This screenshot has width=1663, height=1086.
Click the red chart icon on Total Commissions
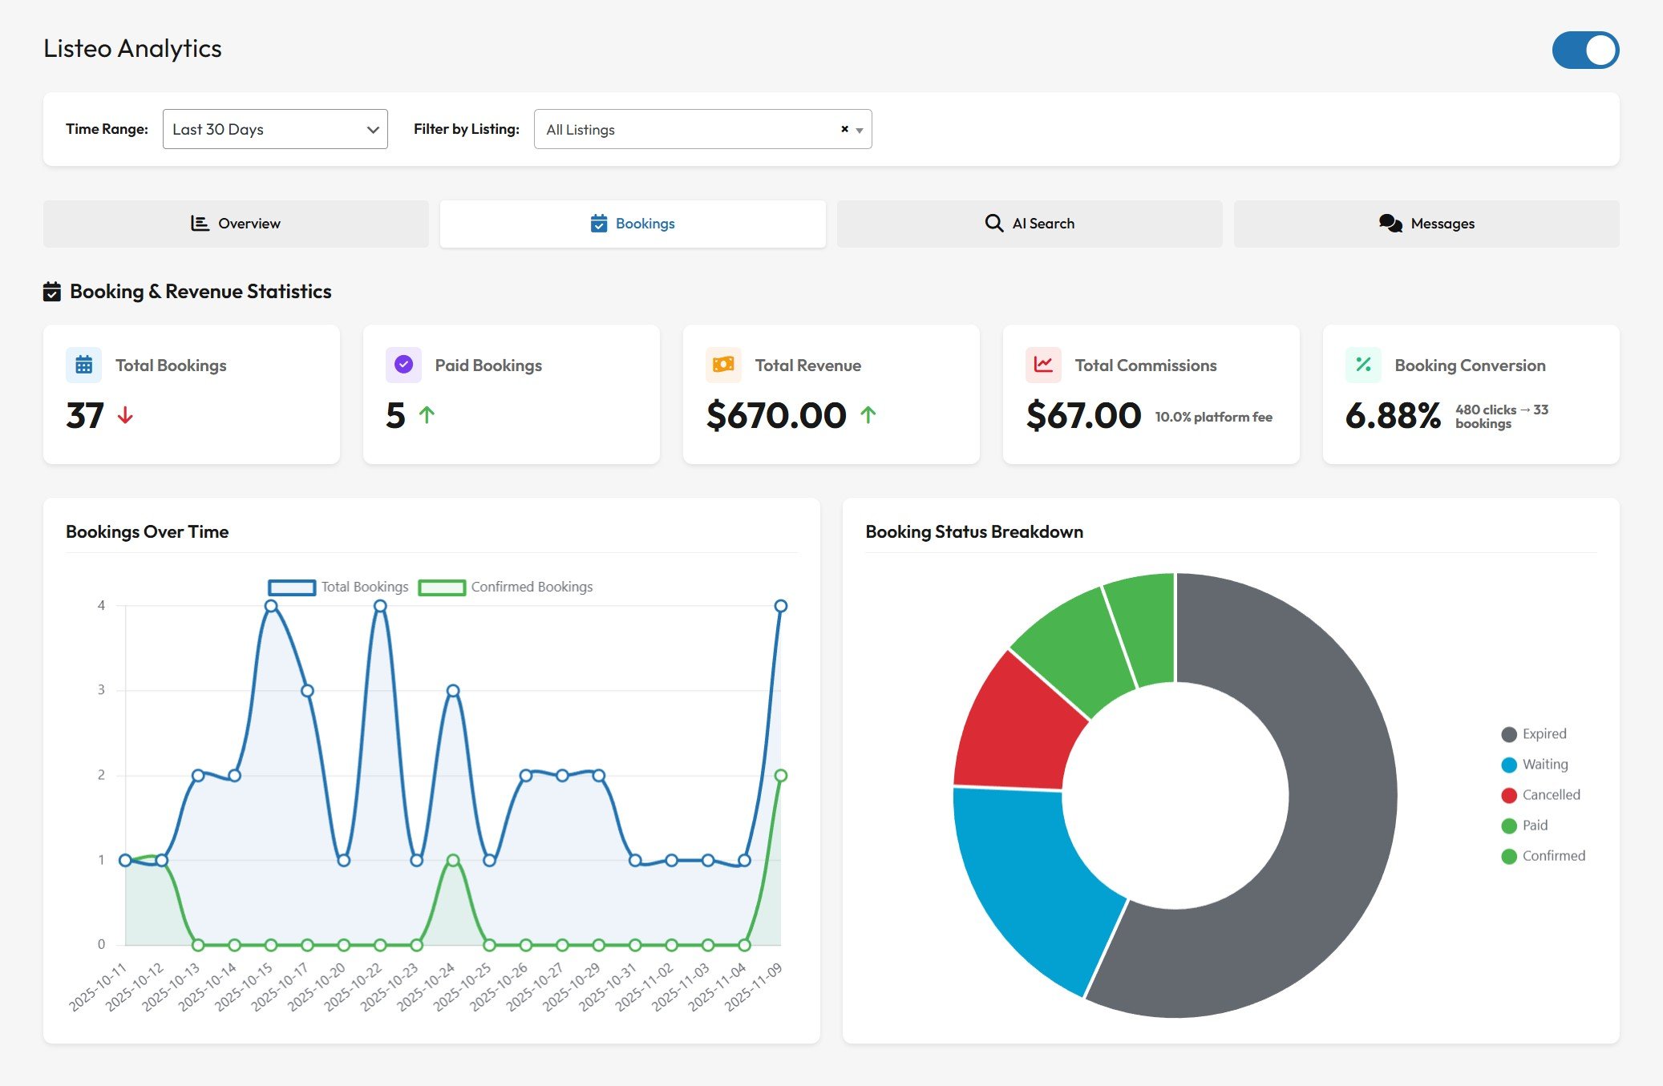[1043, 365]
